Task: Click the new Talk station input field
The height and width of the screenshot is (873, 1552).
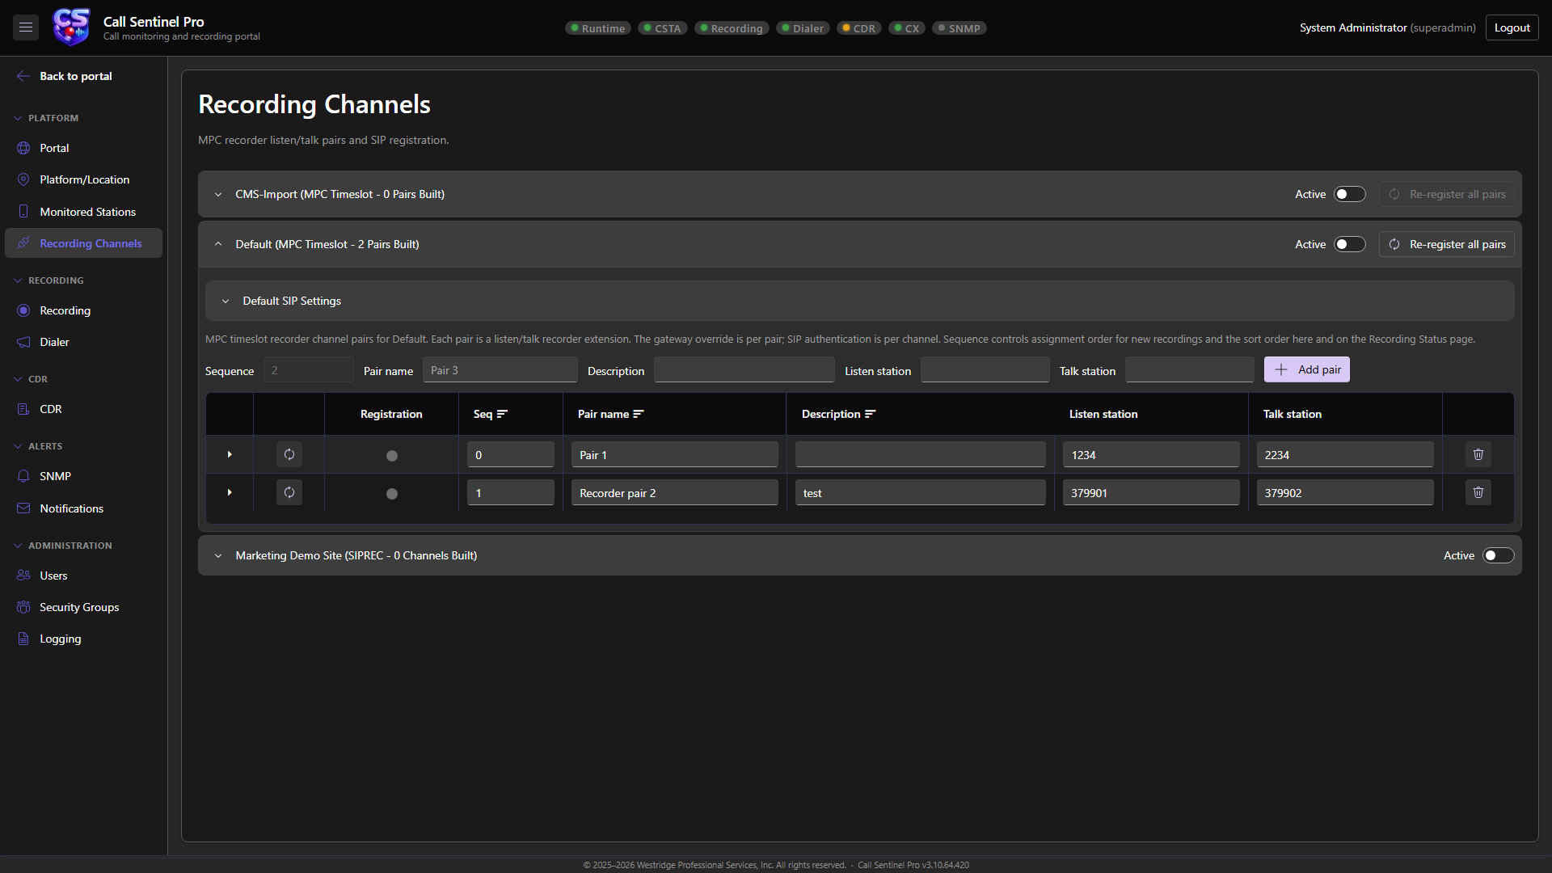Action: pyautogui.click(x=1190, y=369)
